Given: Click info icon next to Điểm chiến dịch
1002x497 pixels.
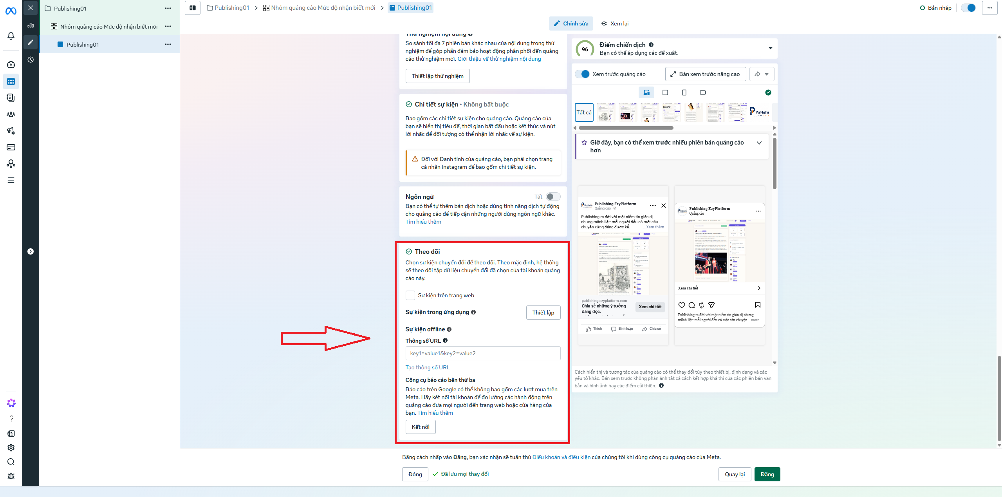Looking at the screenshot, I should (651, 45).
